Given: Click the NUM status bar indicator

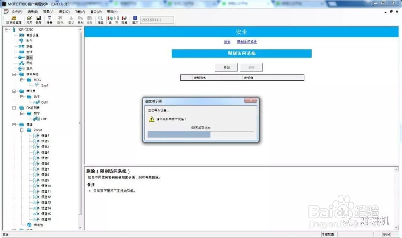Looking at the screenshot, I should 386,234.
